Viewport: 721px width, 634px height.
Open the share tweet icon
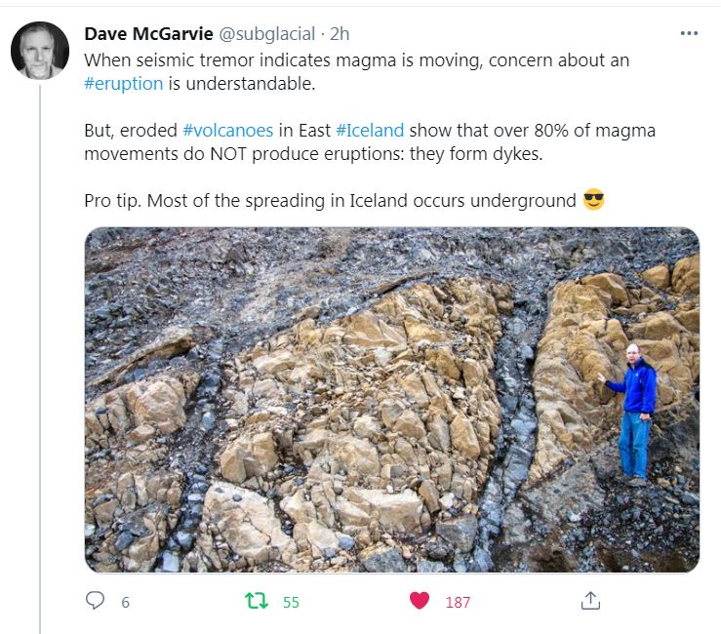[590, 601]
